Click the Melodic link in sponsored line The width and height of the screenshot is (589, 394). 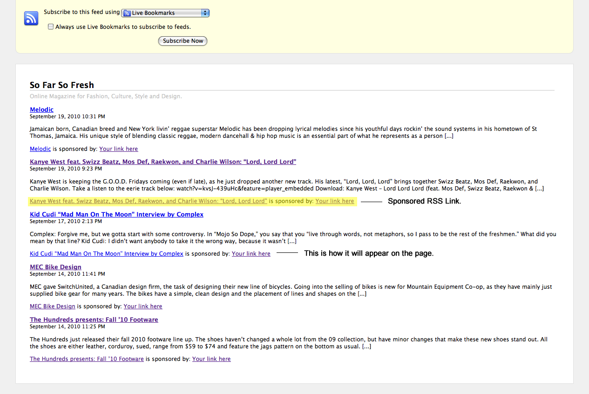pyautogui.click(x=40, y=149)
